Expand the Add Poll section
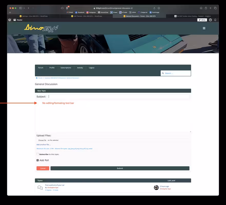The width and height of the screenshot is (226, 205). 43,160
